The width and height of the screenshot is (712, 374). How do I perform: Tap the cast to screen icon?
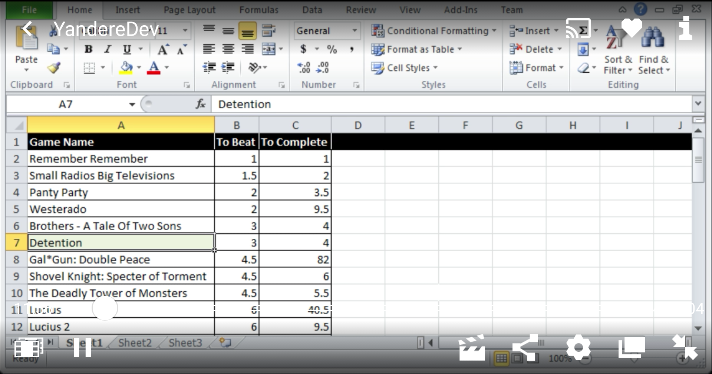coord(578,28)
